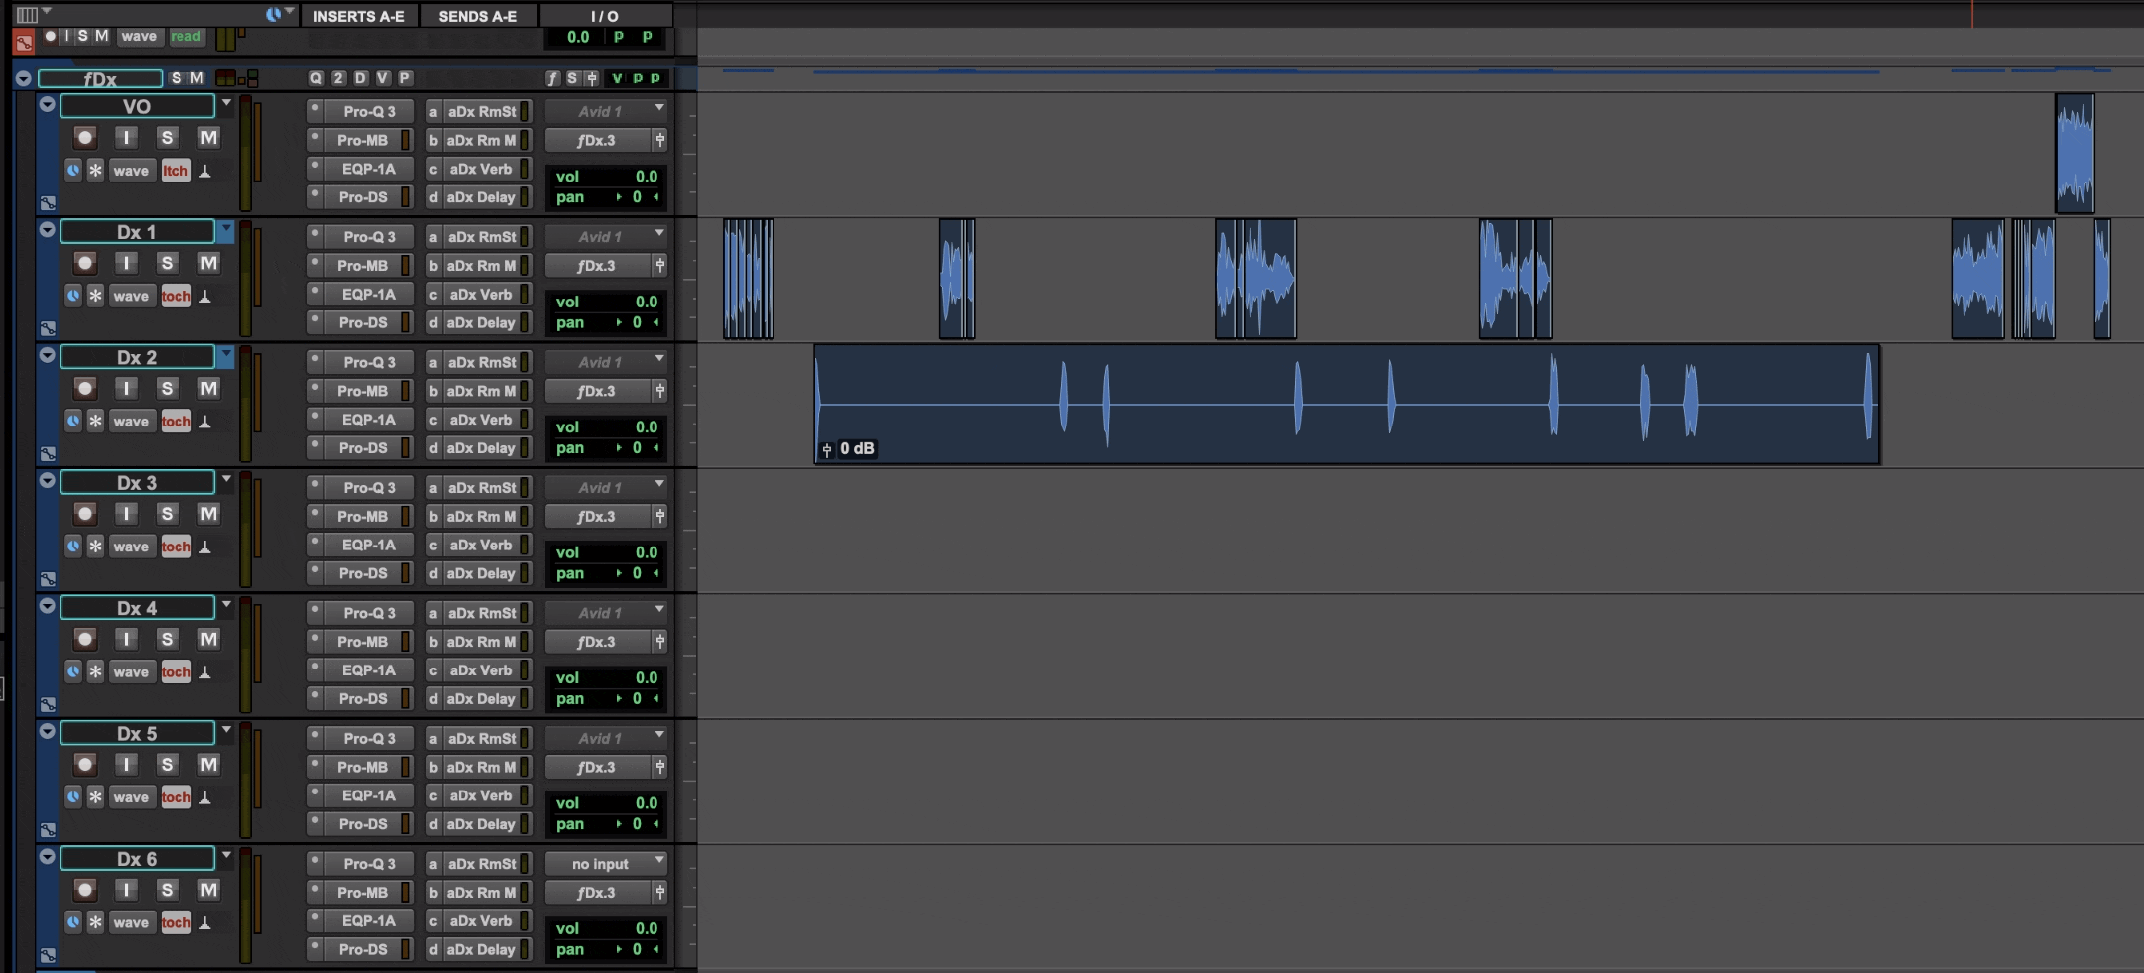The height and width of the screenshot is (973, 2144).
Task: Click insert selector dot beside Pro-Q 3 on VO
Action: point(315,110)
